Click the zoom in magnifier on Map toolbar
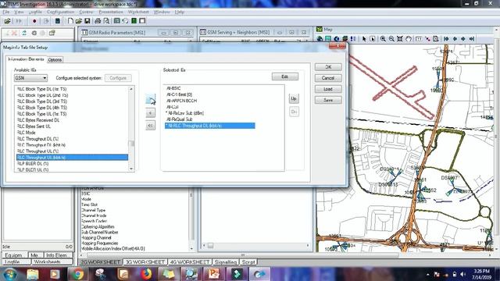500x281 pixels. tap(383, 39)
